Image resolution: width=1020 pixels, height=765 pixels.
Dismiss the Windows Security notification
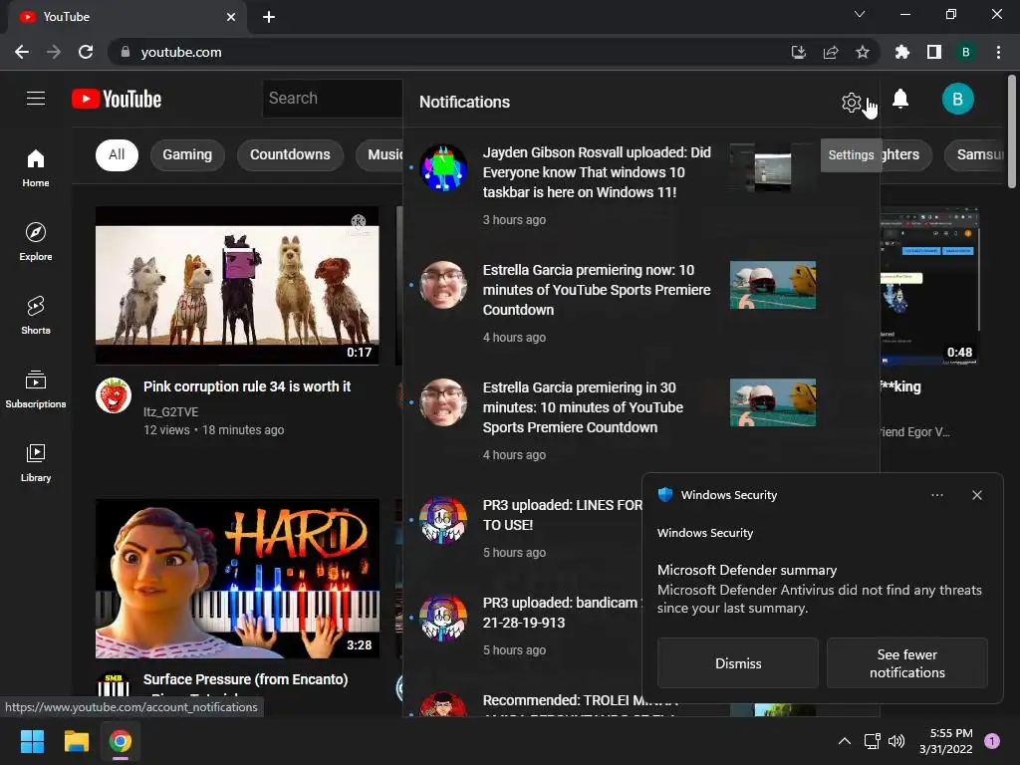[x=738, y=662]
